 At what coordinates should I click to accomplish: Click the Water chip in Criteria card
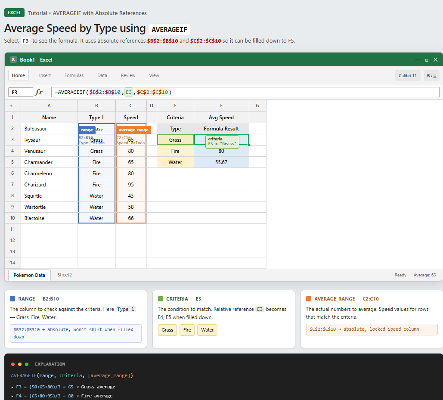tap(208, 330)
